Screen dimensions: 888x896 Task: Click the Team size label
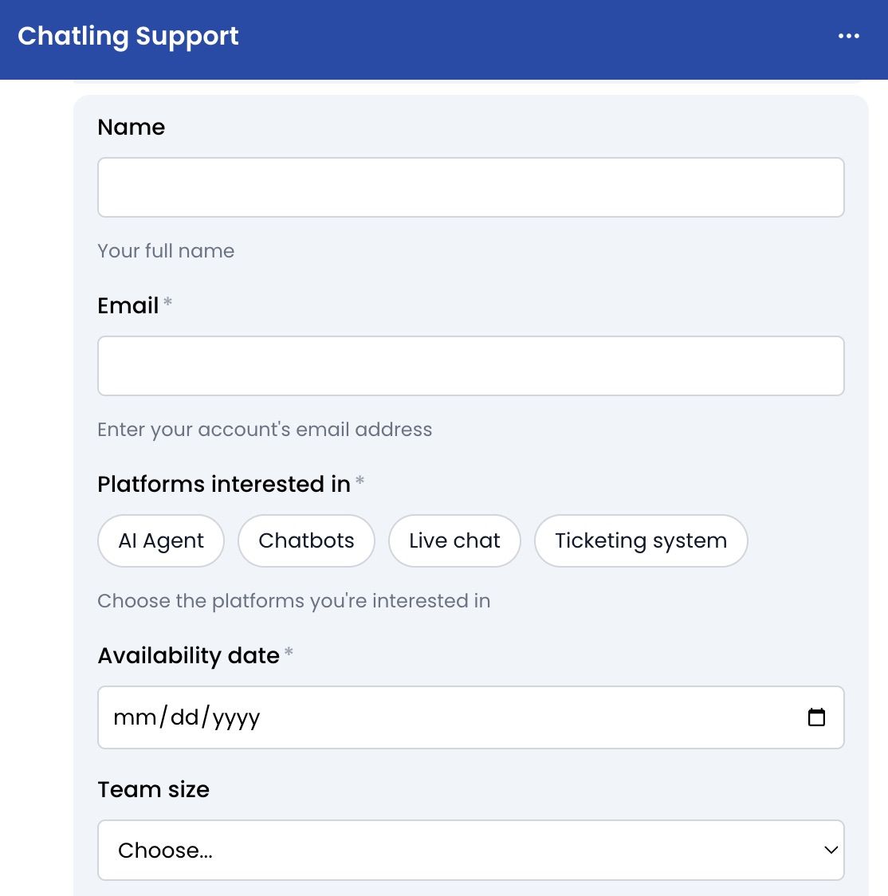tap(154, 789)
